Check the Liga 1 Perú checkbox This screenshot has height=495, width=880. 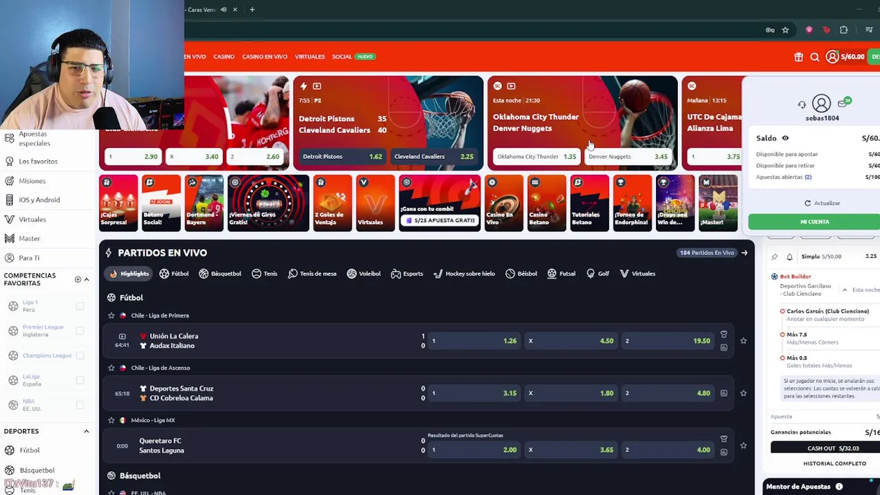click(x=80, y=306)
